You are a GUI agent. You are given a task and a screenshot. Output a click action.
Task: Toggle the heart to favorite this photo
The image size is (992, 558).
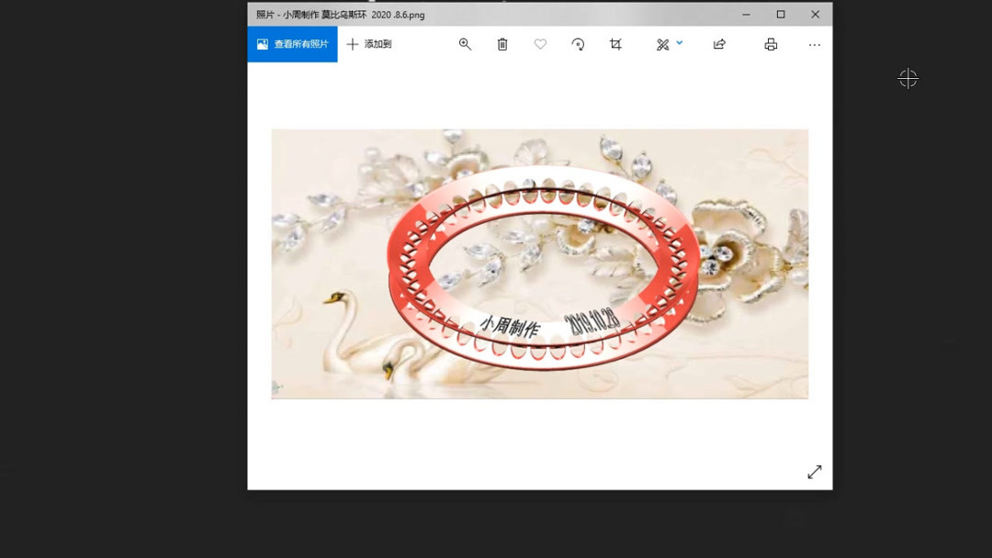pyautogui.click(x=539, y=43)
